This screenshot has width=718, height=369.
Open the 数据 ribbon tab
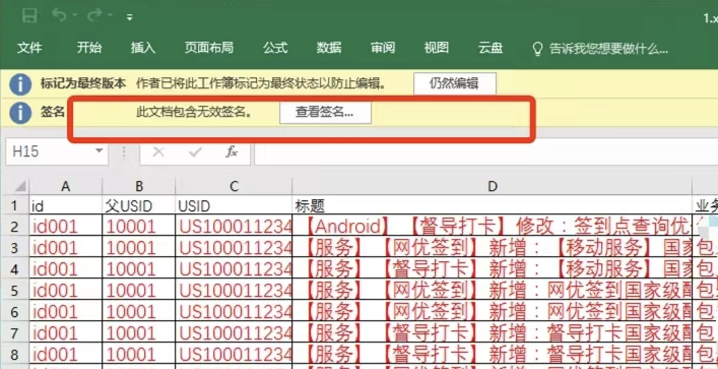tap(329, 48)
